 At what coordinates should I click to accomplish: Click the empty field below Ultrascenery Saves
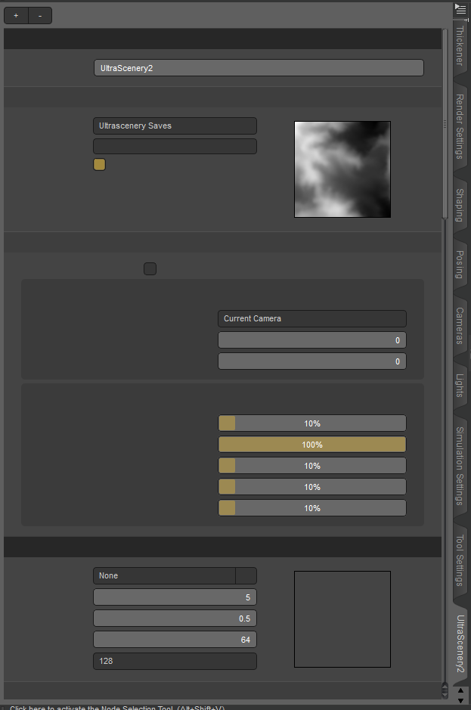(x=175, y=146)
